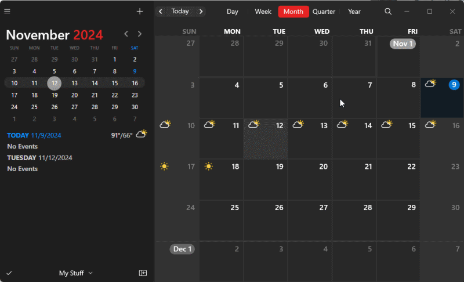The image size is (464, 282).
Task: Click the November 2024 title
Action: (55, 35)
